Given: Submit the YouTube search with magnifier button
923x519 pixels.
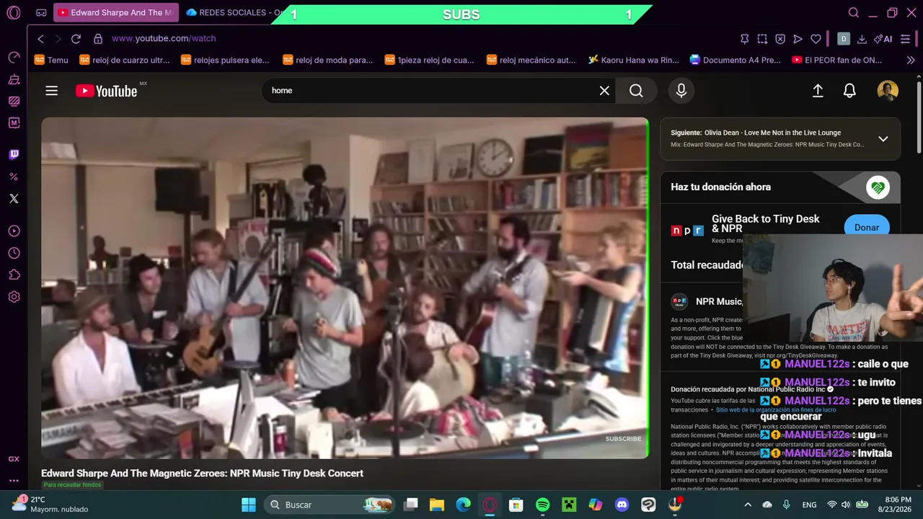Looking at the screenshot, I should [x=636, y=91].
